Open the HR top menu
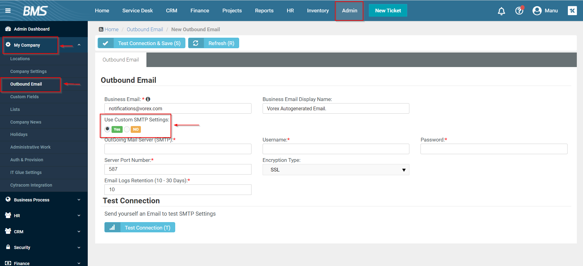The width and height of the screenshot is (583, 266). [x=290, y=11]
